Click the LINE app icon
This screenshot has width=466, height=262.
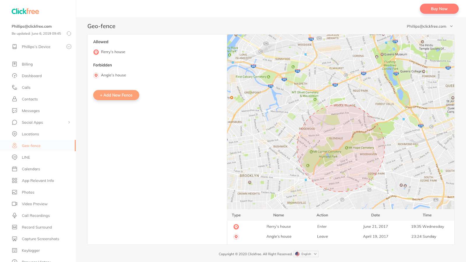point(15,157)
